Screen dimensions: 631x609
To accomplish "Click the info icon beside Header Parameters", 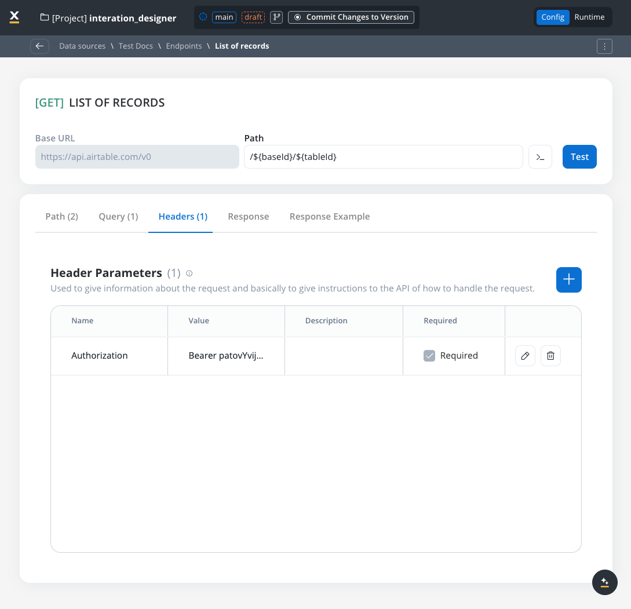I will click(189, 273).
